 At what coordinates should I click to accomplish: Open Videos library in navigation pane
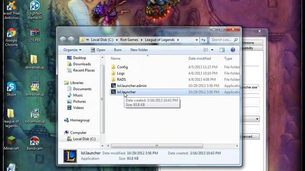point(75,108)
